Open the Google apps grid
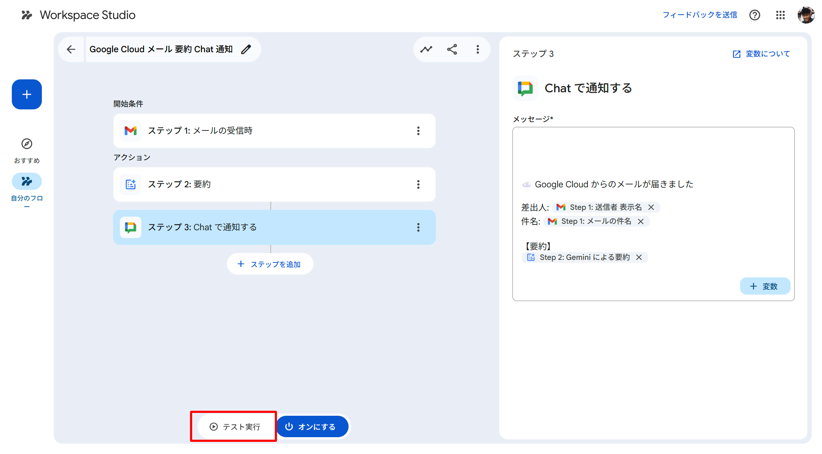The width and height of the screenshot is (822, 454). tap(780, 15)
